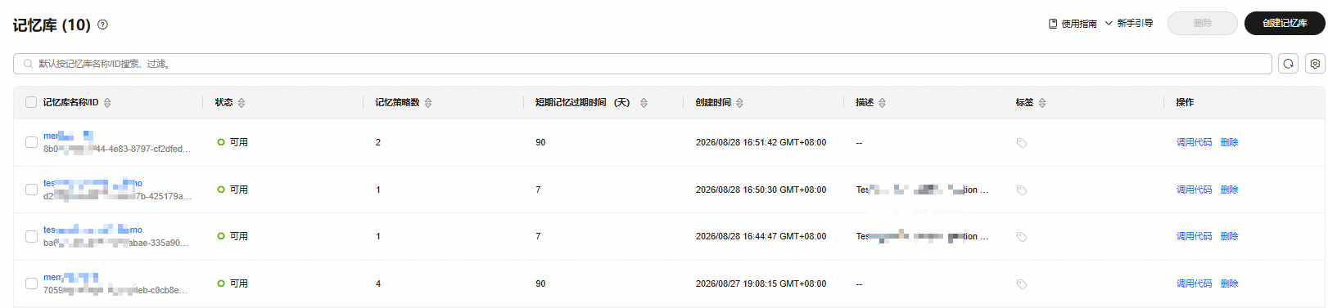This screenshot has height=308, width=1328.
Task: Sort by 记忆策略数 column
Action: [x=428, y=103]
